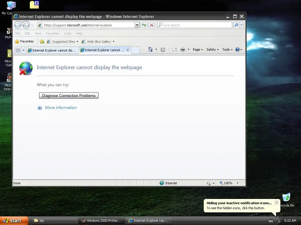This screenshot has width=301, height=225.
Task: Open the Tools menu in menu bar
Action: 68,33
